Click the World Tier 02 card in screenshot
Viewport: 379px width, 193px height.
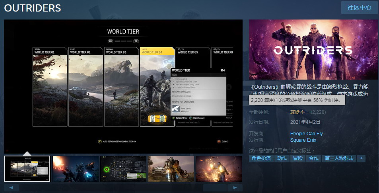point(86,87)
